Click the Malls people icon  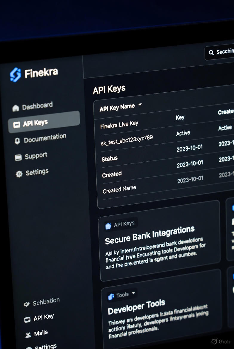pos(28,335)
